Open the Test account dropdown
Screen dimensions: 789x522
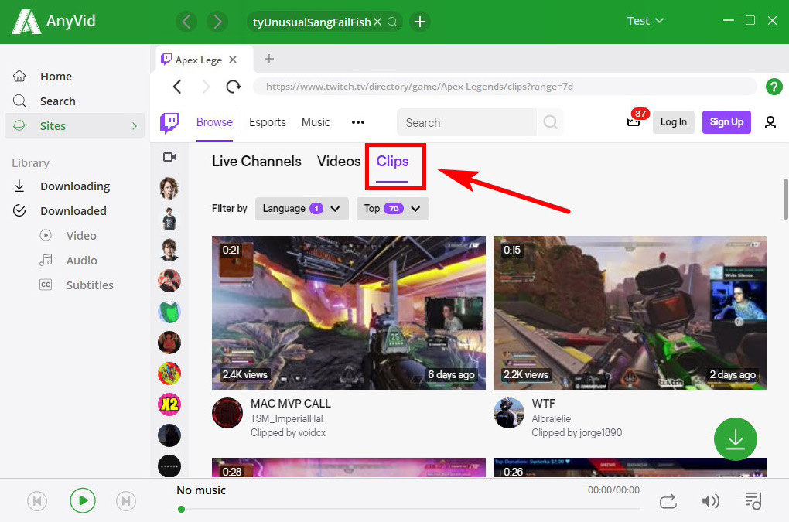[x=645, y=21]
